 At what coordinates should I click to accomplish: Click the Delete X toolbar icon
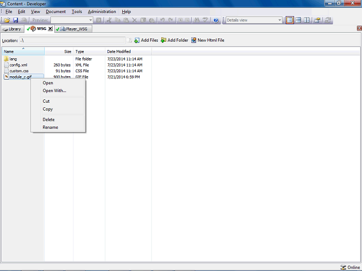(135, 20)
